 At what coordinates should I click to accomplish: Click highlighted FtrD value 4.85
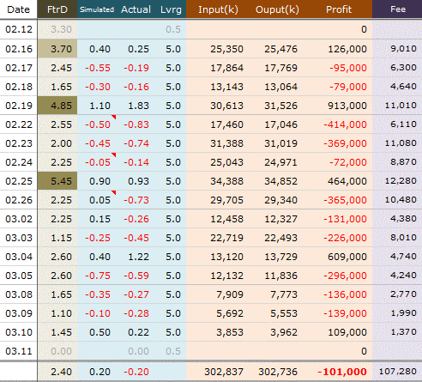click(x=57, y=106)
